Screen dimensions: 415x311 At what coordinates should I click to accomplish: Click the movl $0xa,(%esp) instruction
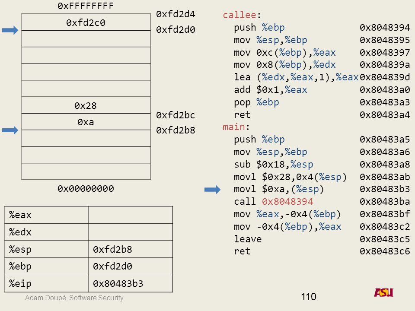[x=279, y=189]
